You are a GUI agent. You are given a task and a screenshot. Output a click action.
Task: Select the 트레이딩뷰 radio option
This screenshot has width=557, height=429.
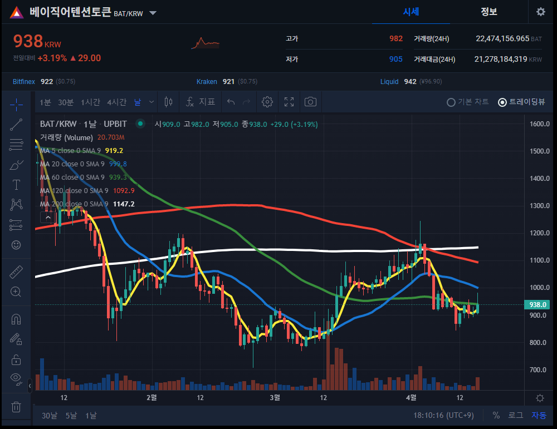[521, 102]
